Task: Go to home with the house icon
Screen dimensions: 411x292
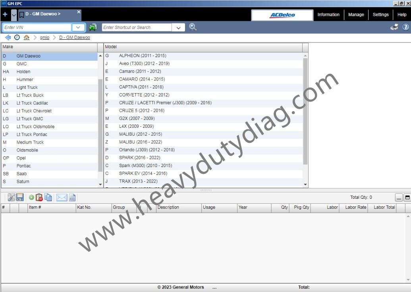Action: point(27,37)
